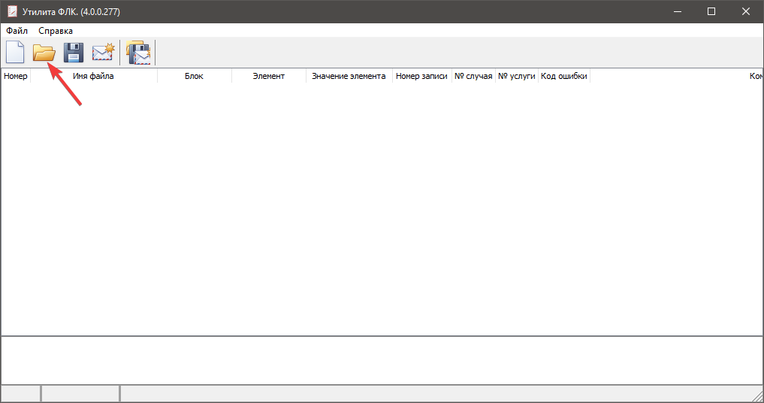Maximize the Утилита ФЛК window
The width and height of the screenshot is (764, 403).
pos(711,11)
